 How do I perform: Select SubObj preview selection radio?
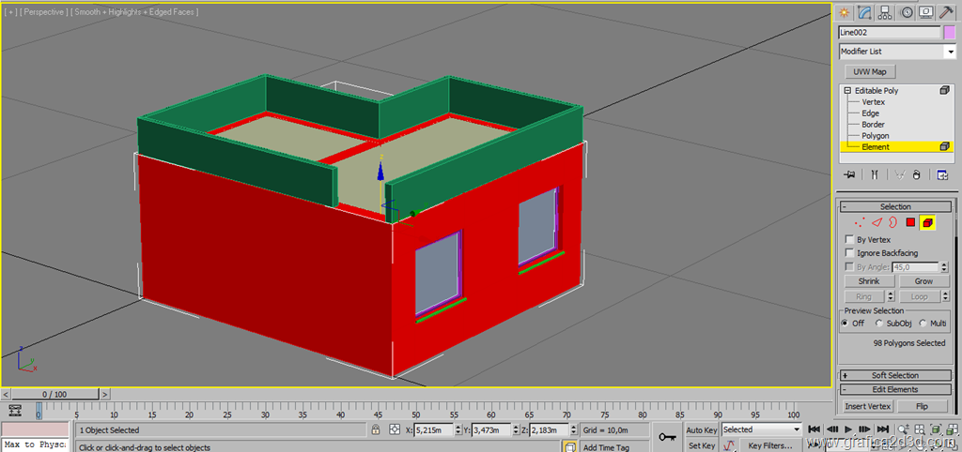[878, 324]
